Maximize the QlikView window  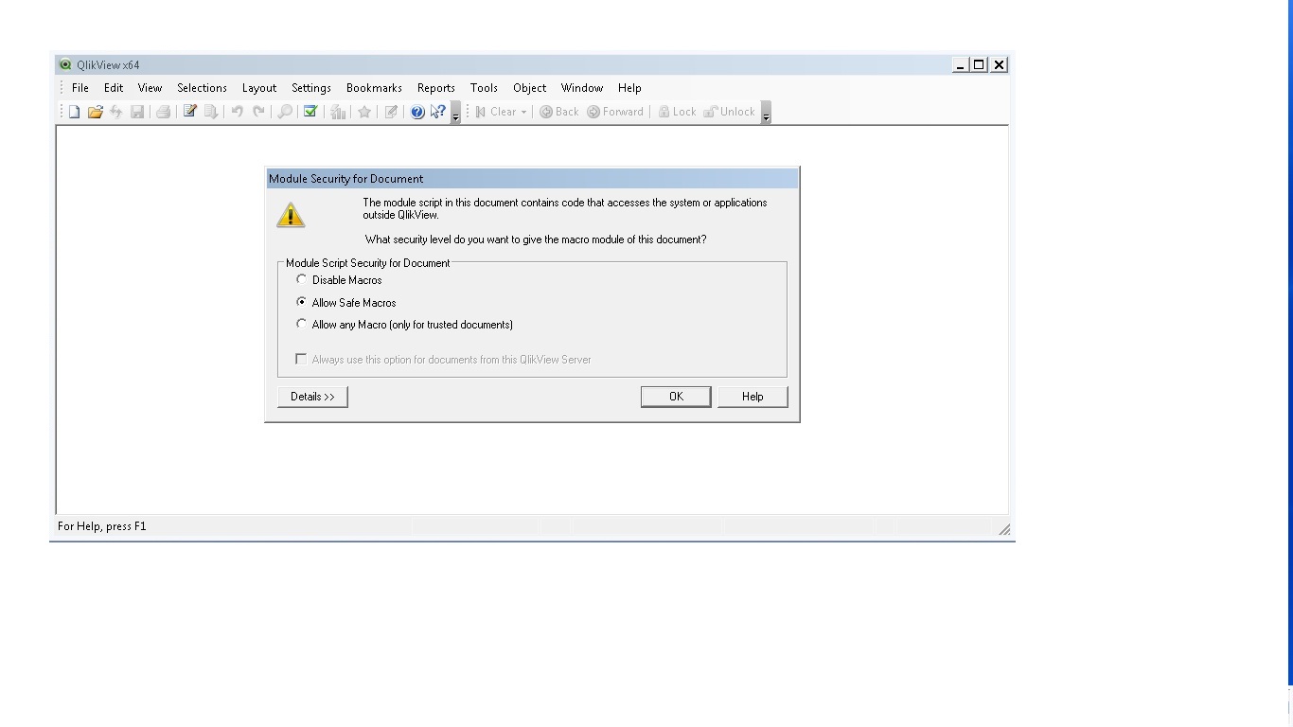click(x=979, y=65)
